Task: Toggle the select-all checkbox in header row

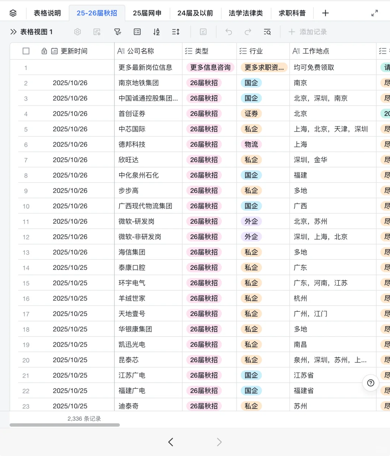Action: (26, 51)
